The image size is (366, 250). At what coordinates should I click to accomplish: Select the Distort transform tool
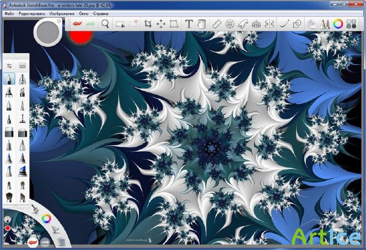(174, 24)
